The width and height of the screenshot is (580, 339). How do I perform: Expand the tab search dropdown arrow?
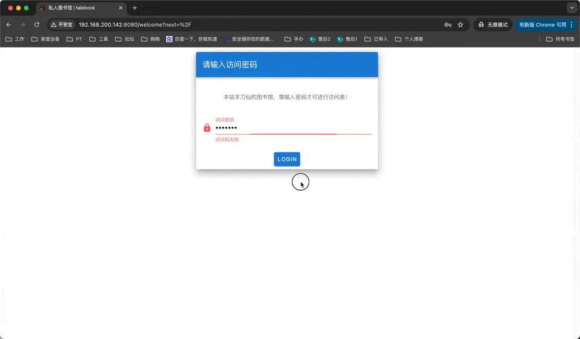point(571,8)
